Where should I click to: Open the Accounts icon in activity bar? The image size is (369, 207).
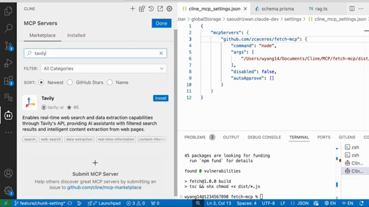click(x=8, y=173)
